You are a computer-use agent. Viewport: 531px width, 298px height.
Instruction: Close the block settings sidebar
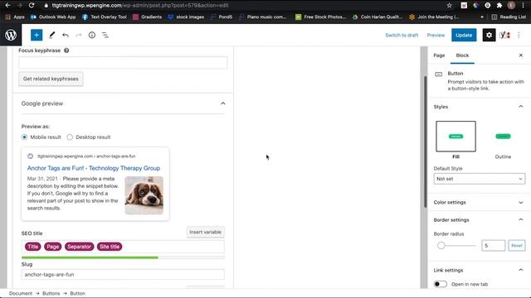coord(521,55)
